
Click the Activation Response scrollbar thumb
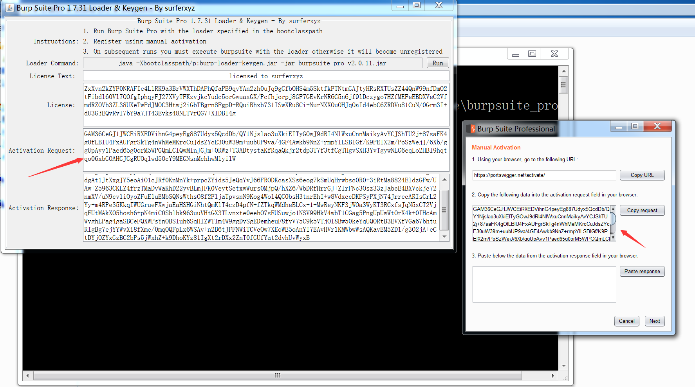point(444,210)
